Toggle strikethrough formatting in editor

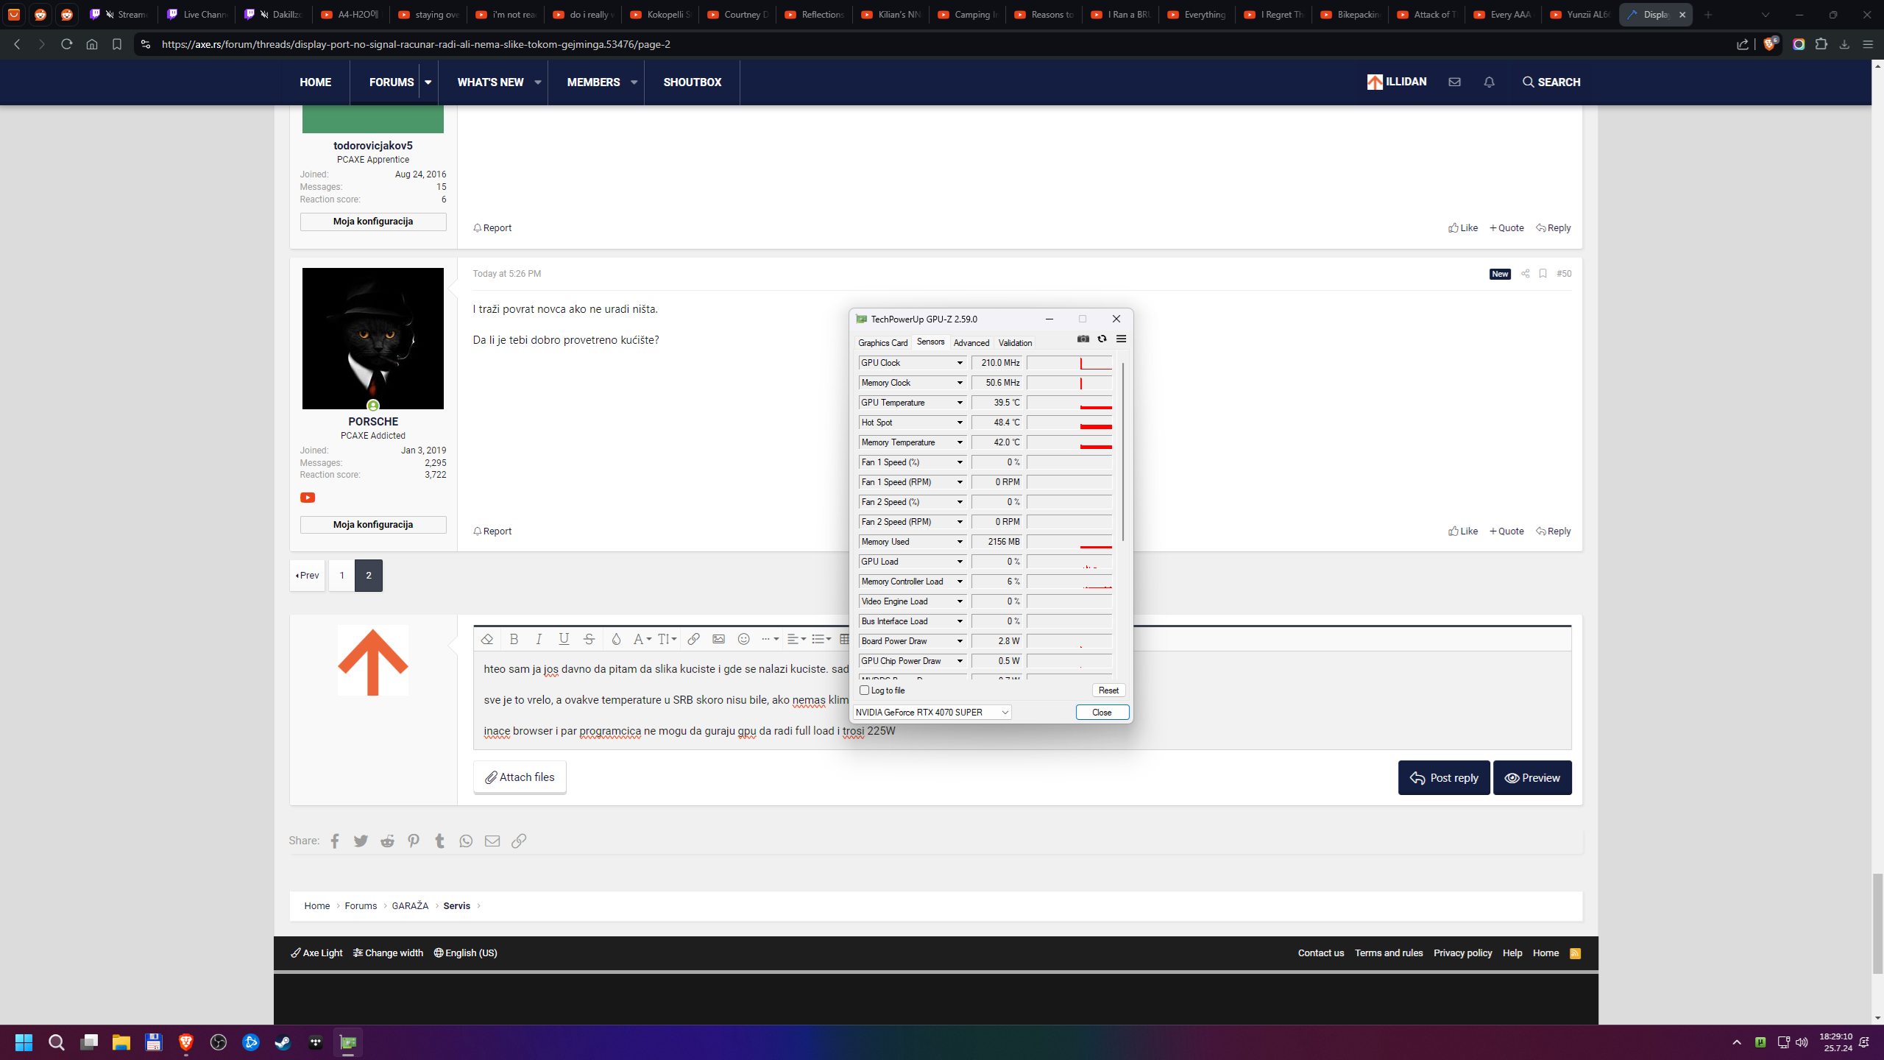[589, 639]
